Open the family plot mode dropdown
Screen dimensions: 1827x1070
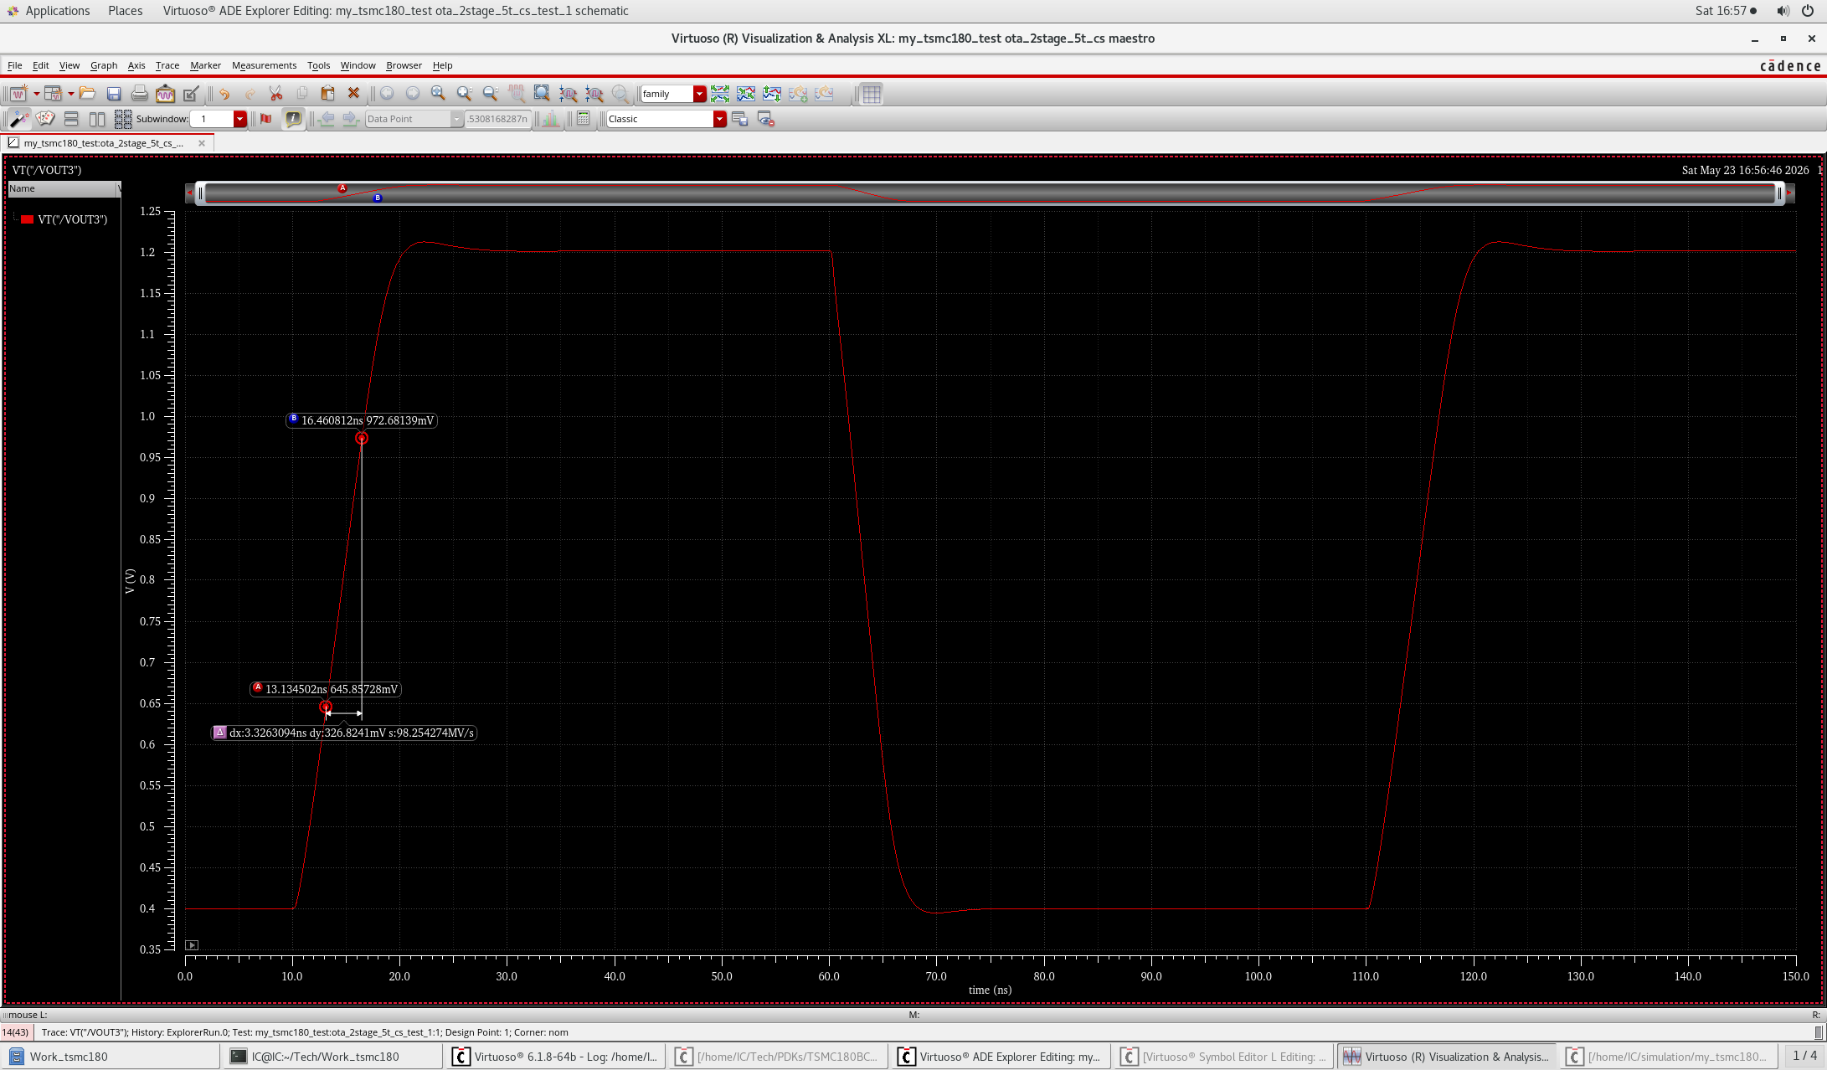pyautogui.click(x=699, y=94)
